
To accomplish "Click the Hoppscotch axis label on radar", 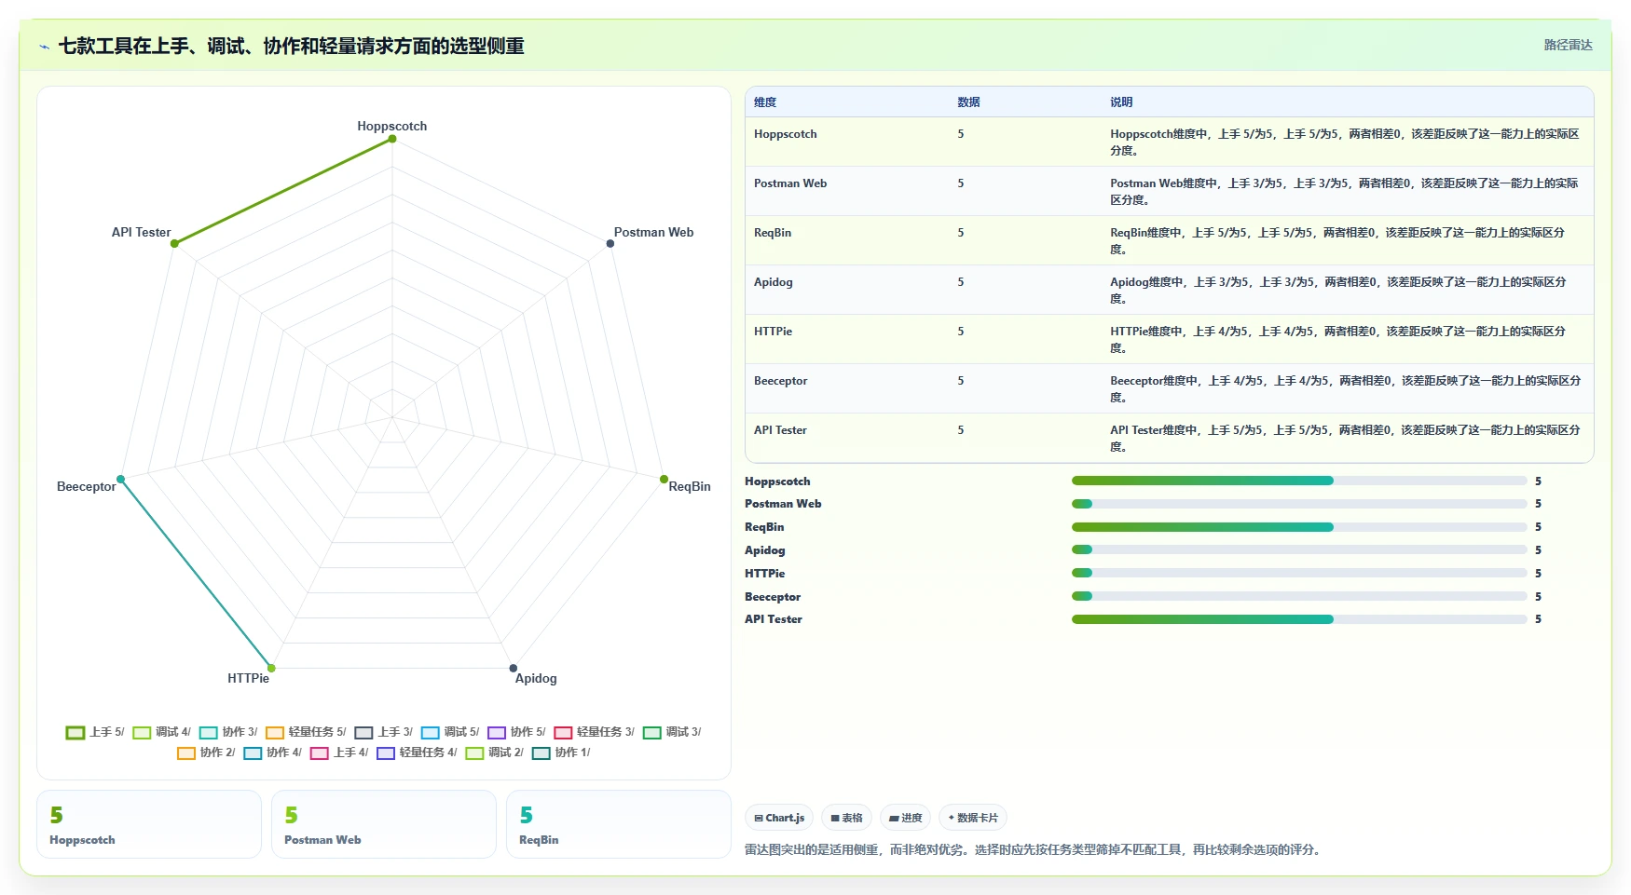I will pyautogui.click(x=392, y=126).
